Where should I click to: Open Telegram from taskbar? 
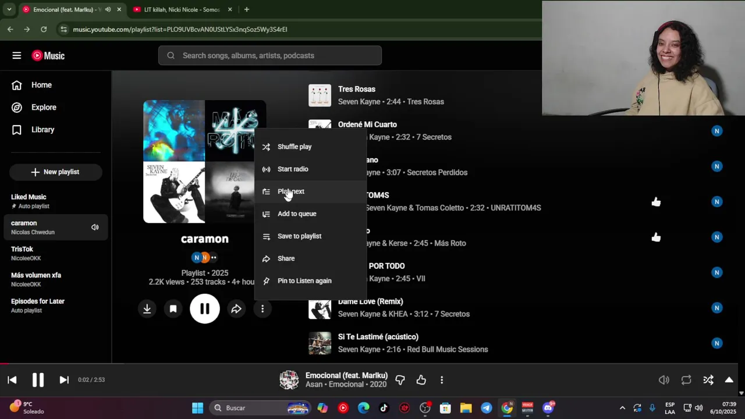(486, 408)
